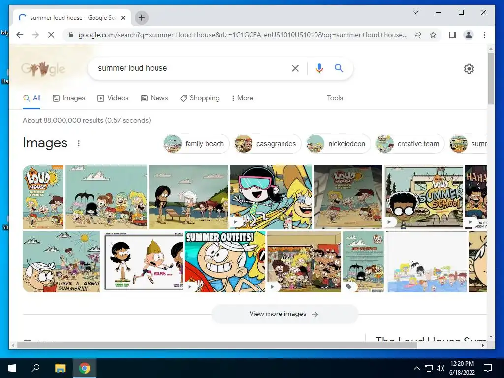Open File Explorer from the taskbar

click(60, 368)
